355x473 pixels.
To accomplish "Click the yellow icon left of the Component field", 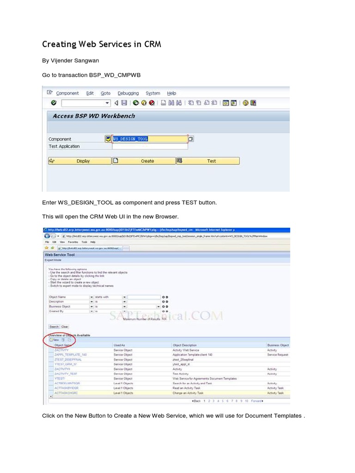I will click(x=108, y=139).
